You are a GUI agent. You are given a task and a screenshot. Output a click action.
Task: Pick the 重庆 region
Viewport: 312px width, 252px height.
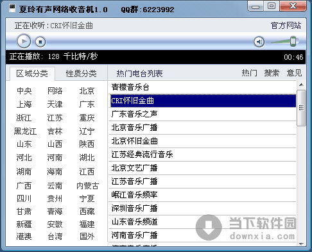(x=87, y=118)
